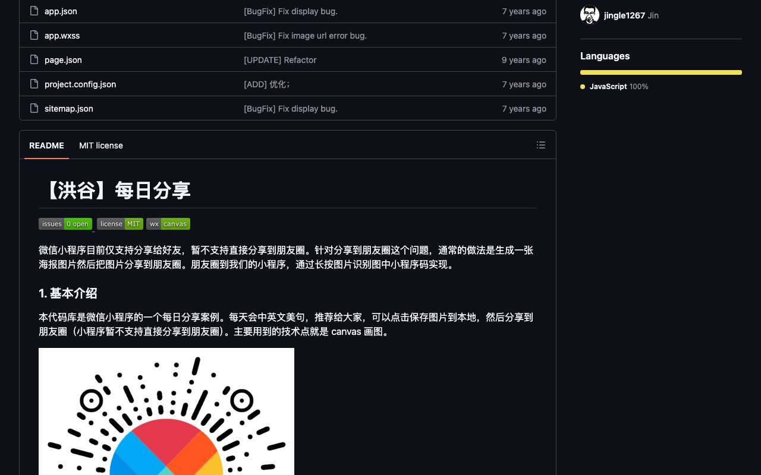Image resolution: width=761 pixels, height=475 pixels.
Task: Click the issues 0 open badge
Action: [65, 224]
